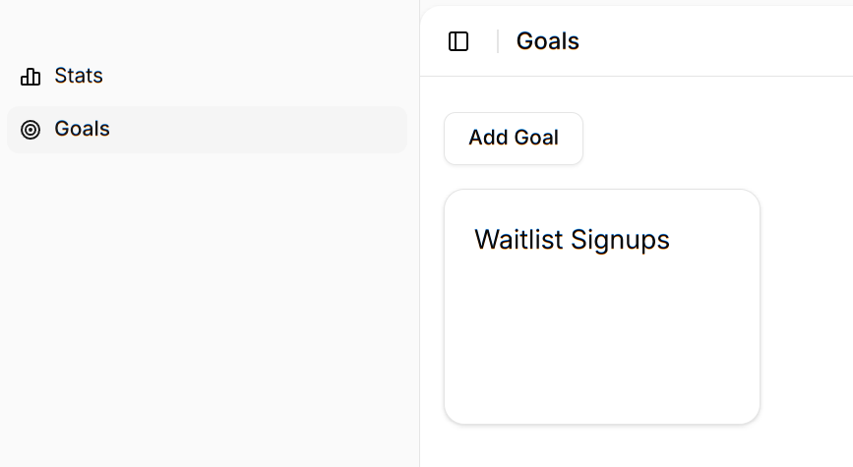Screen dimensions: 853x467
Task: Click the Waitlist Signups card title
Action: (x=572, y=240)
